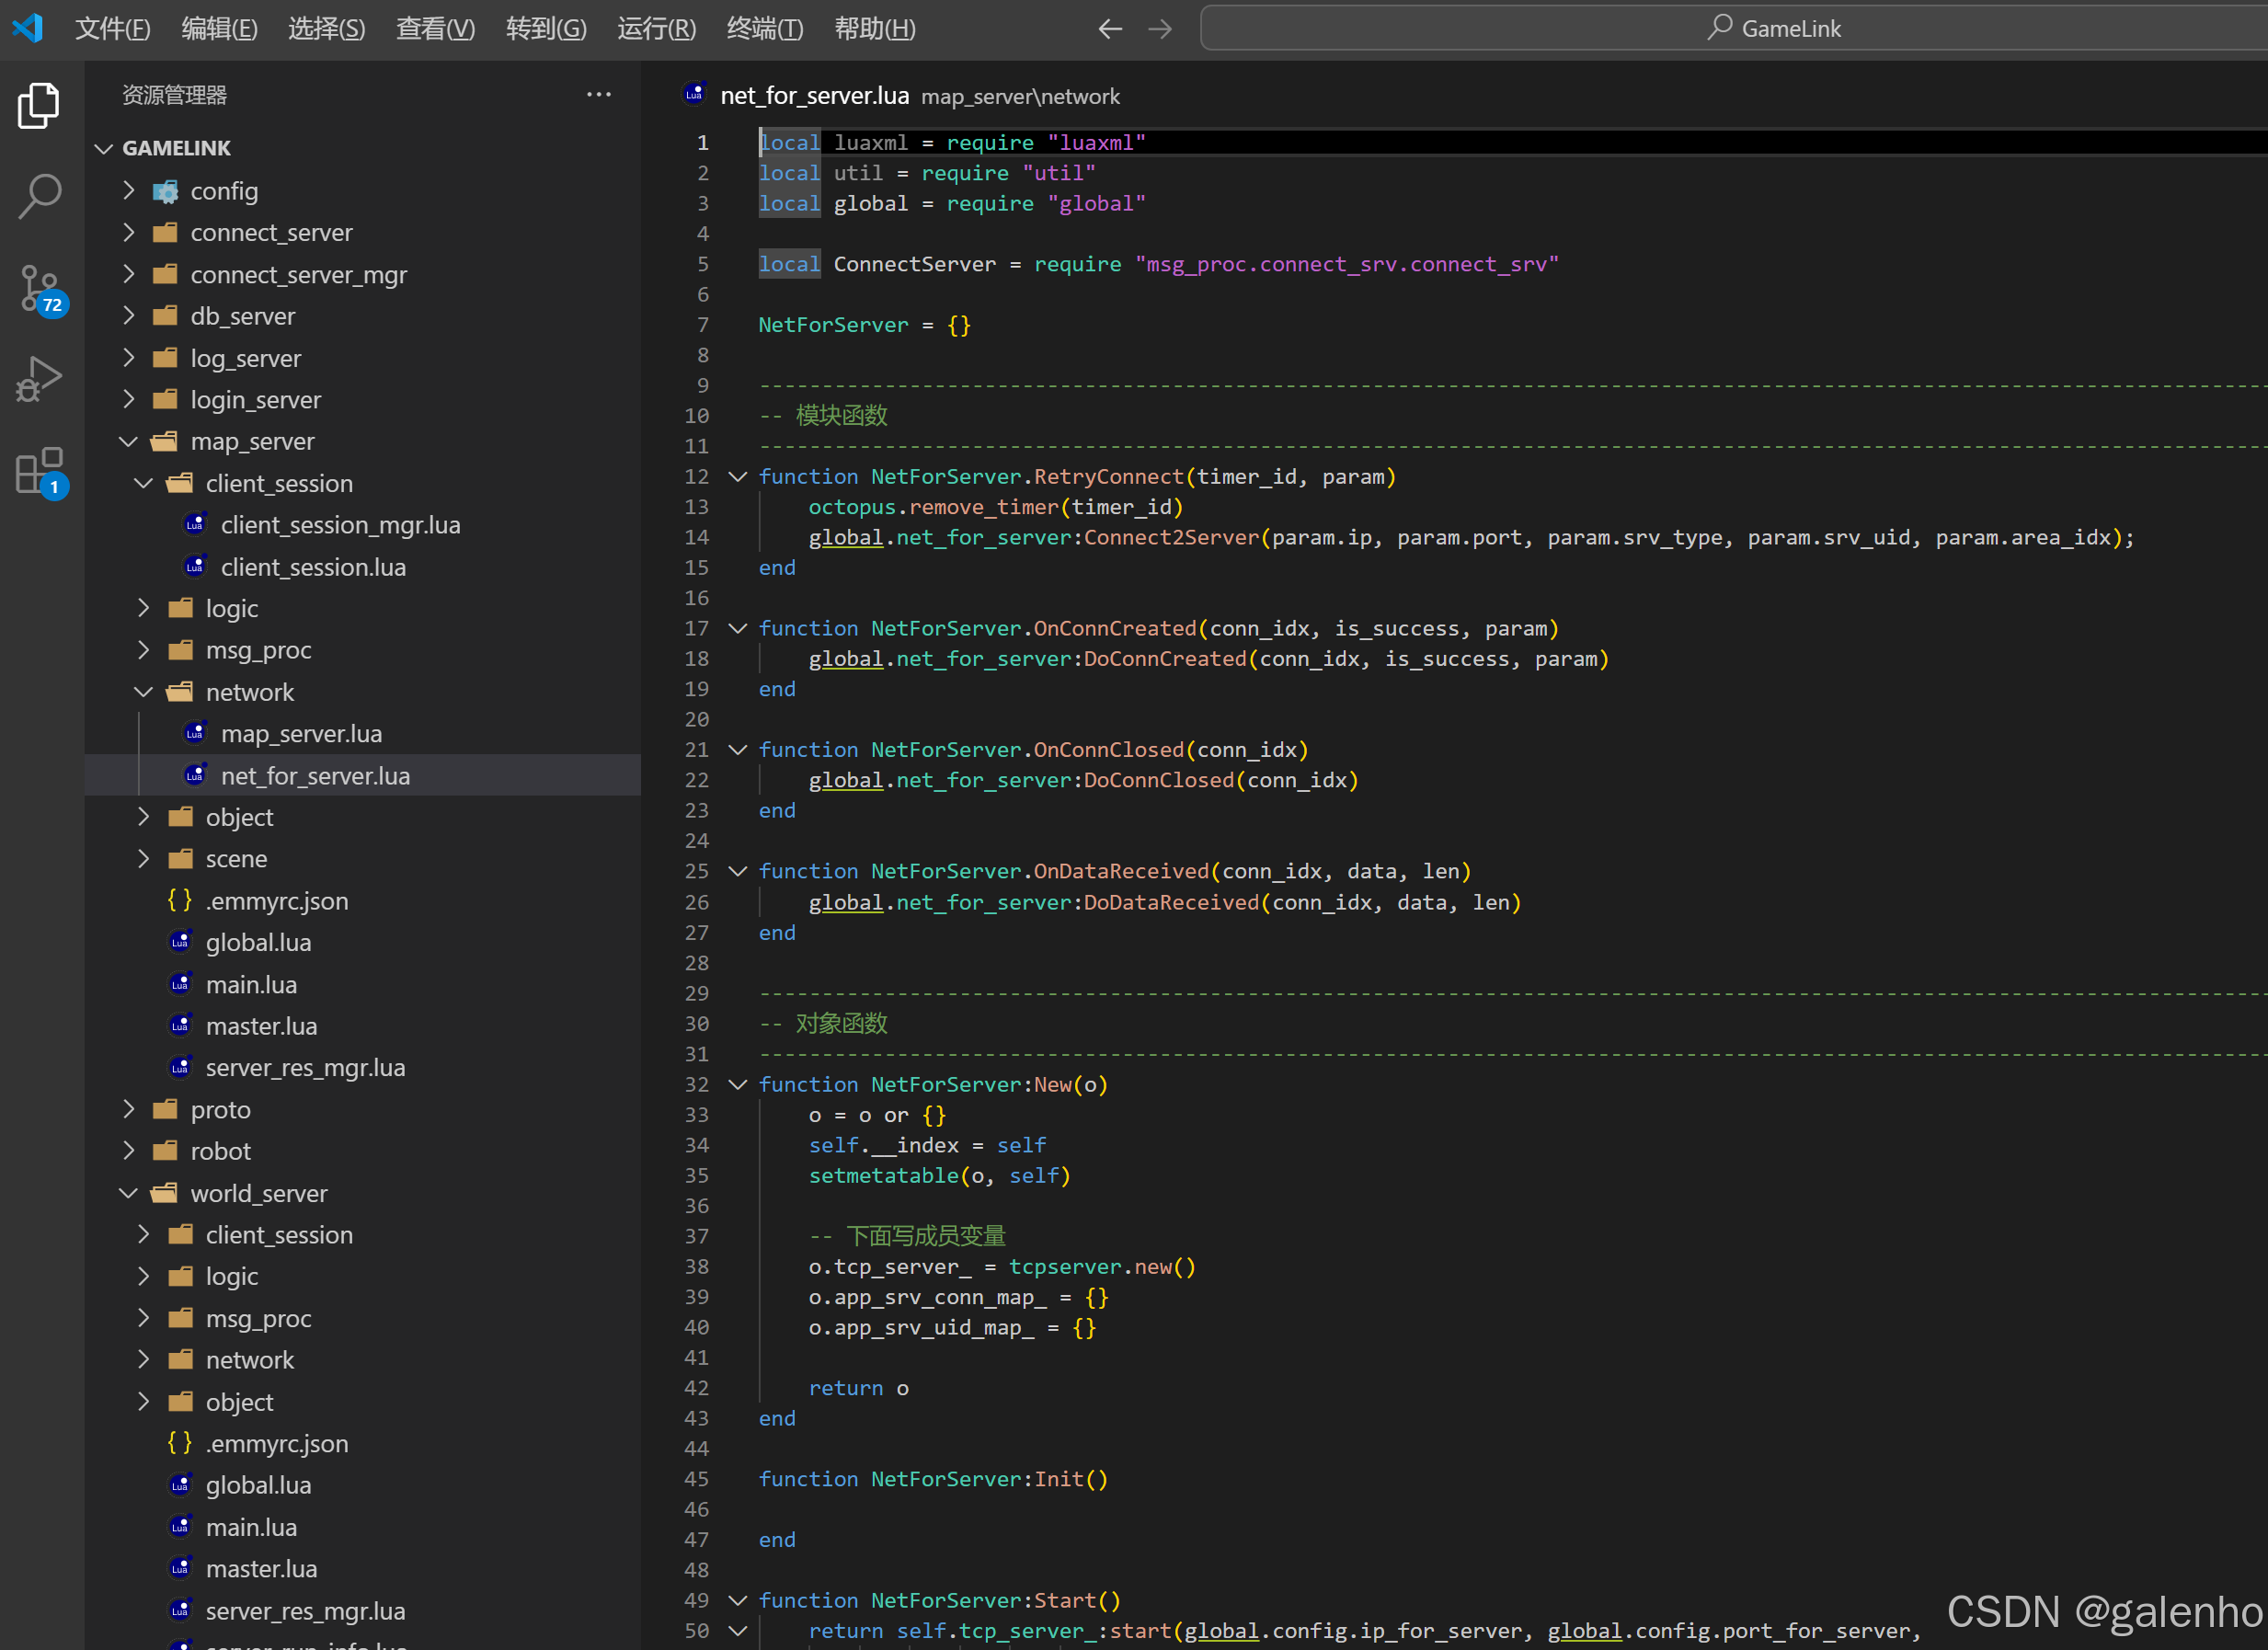2268x1650 pixels.
Task: Expand the connect_server folder
Action: click(271, 233)
